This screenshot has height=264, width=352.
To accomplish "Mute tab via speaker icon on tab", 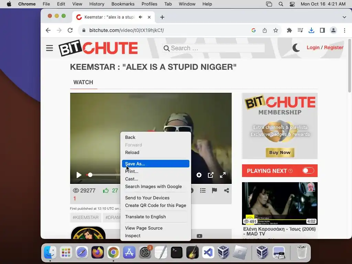I will [141, 17].
